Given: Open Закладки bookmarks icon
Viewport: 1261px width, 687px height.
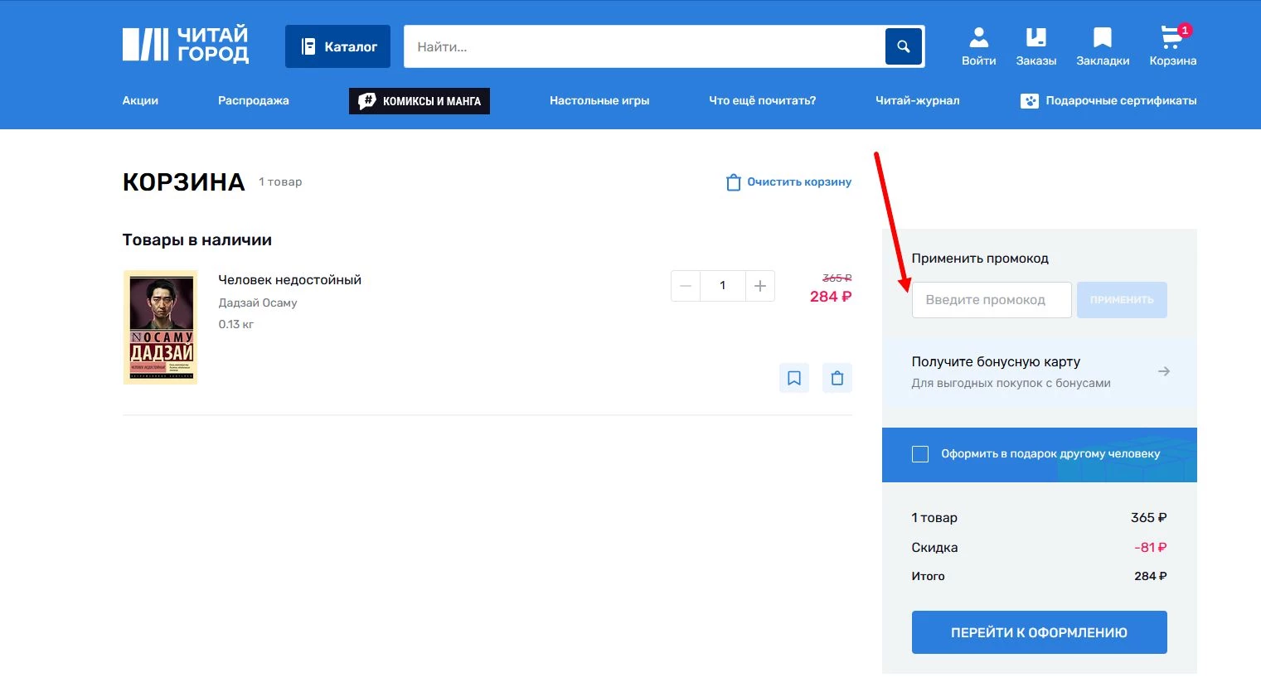Looking at the screenshot, I should tap(1102, 37).
